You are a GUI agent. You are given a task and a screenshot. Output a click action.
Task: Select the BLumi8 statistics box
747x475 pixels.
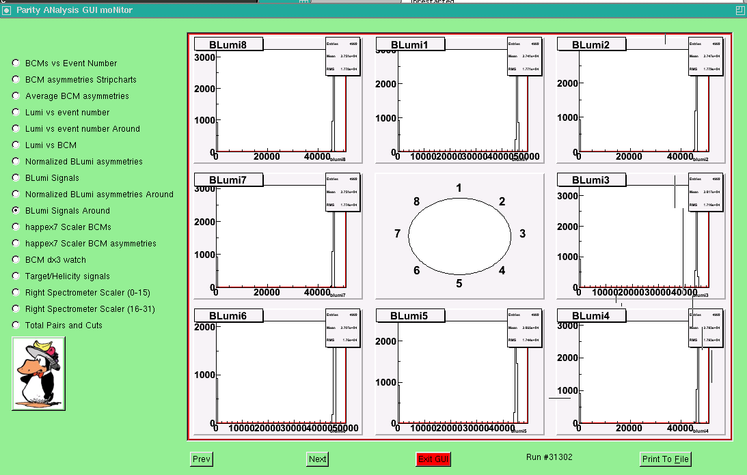pyautogui.click(x=342, y=57)
